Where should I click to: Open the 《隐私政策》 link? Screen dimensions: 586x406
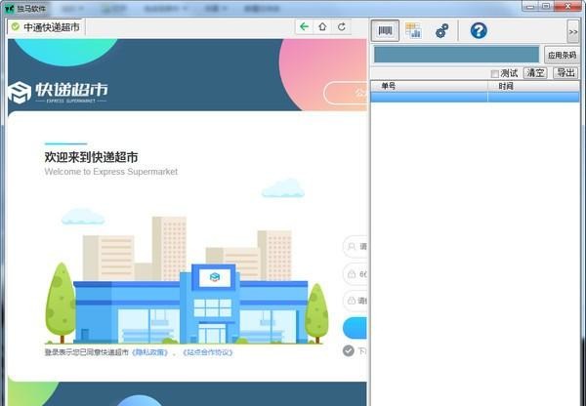click(x=150, y=352)
